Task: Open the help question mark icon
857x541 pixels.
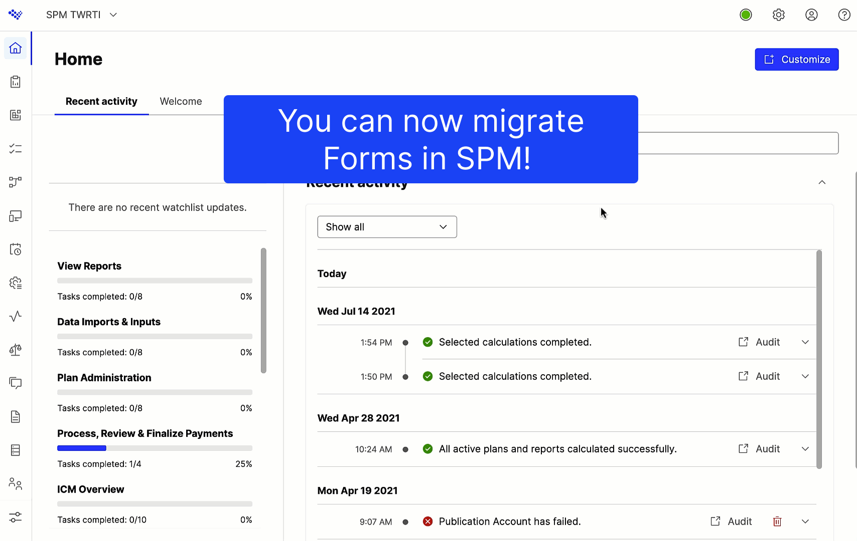Action: click(x=844, y=15)
